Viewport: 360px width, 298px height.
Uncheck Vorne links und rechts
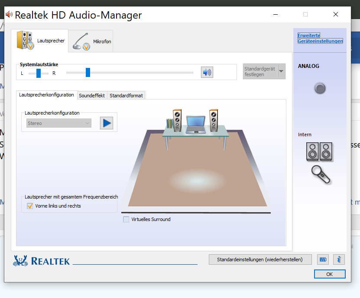(x=30, y=206)
